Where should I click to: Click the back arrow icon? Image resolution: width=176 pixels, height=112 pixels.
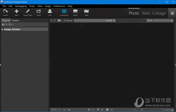(51, 21)
